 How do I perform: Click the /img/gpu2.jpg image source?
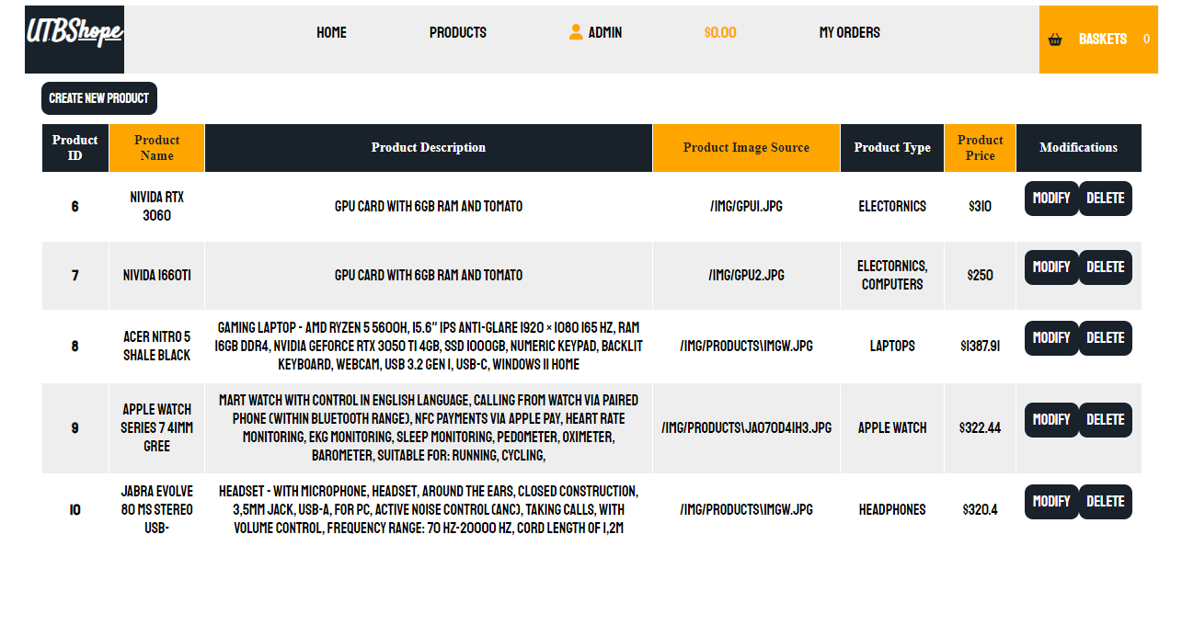pyautogui.click(x=747, y=276)
